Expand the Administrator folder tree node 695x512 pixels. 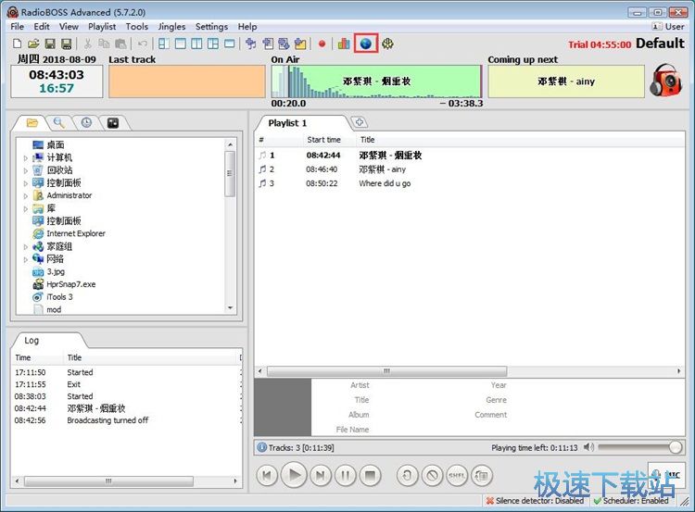(x=26, y=195)
